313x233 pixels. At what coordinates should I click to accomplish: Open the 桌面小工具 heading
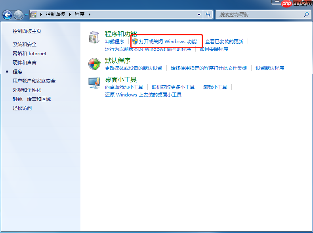pyautogui.click(x=121, y=80)
